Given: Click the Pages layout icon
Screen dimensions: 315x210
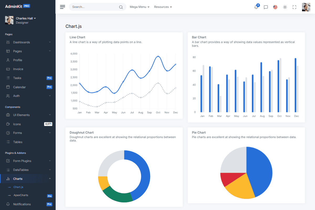Looking at the screenshot, I should (x=8, y=51).
